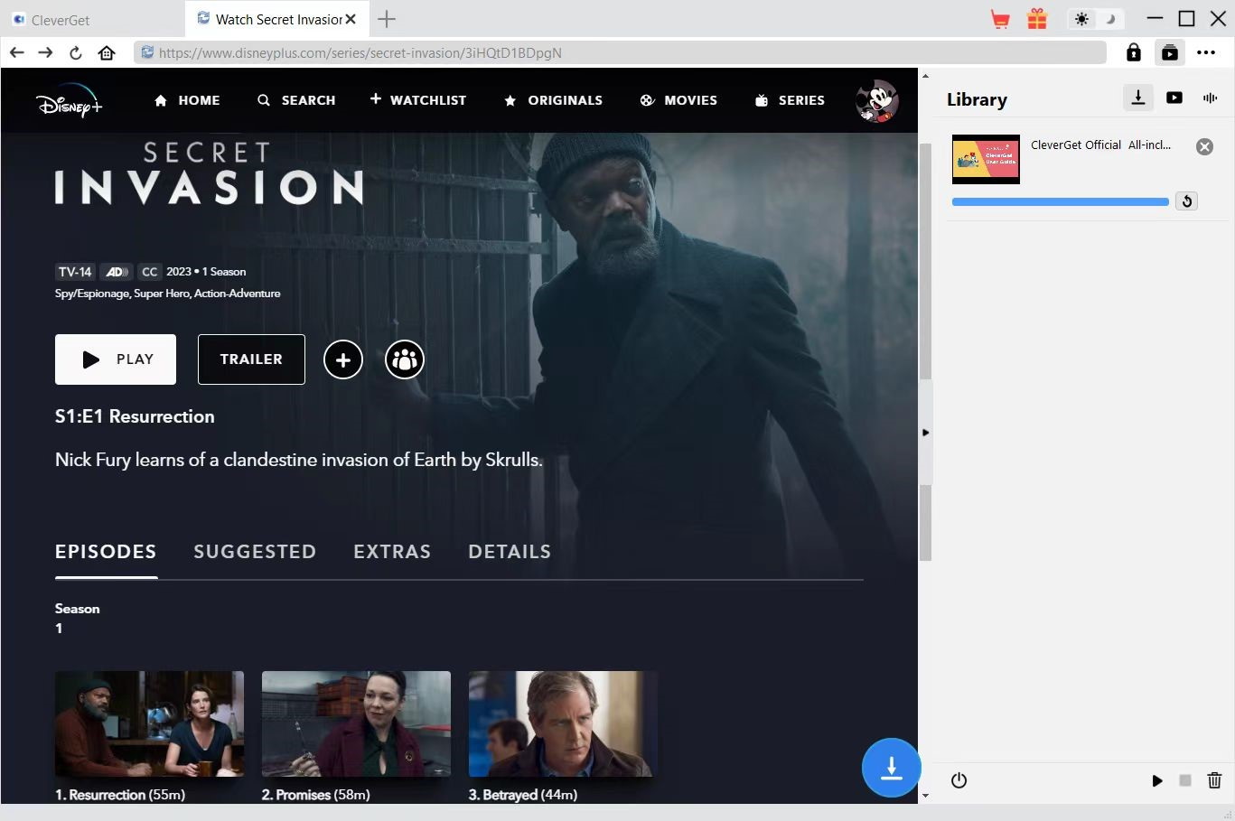
Task: Open audio library waveform tab
Action: 1210,98
